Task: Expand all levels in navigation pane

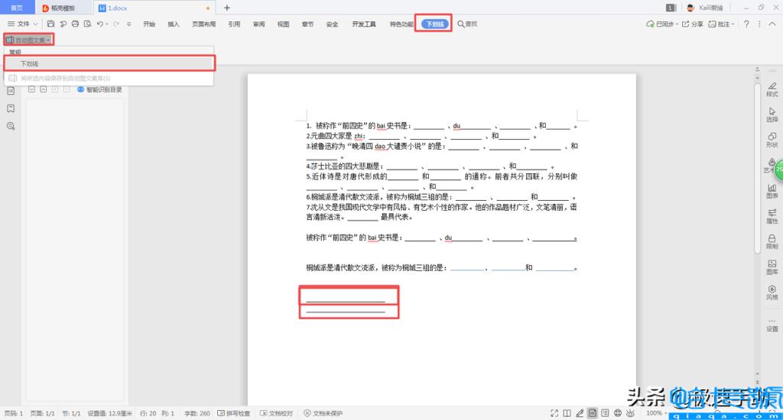Action: click(x=31, y=89)
